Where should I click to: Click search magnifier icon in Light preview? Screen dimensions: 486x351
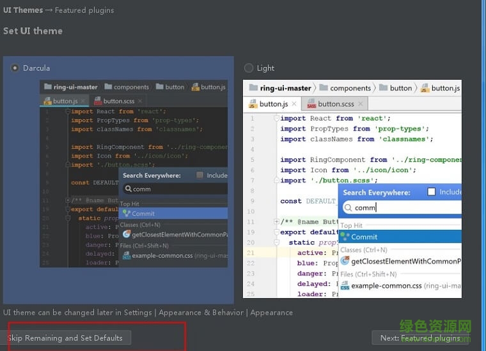click(348, 207)
